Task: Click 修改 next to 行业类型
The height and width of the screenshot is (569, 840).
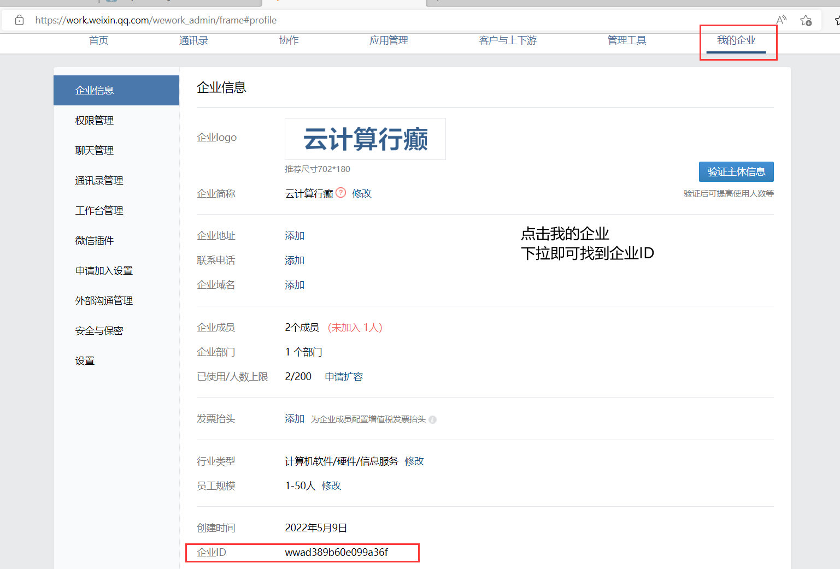Action: pyautogui.click(x=414, y=461)
